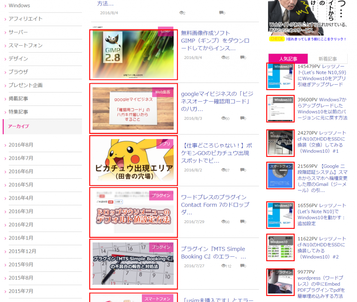
Task: Open the サーバー category
Action: point(18,32)
